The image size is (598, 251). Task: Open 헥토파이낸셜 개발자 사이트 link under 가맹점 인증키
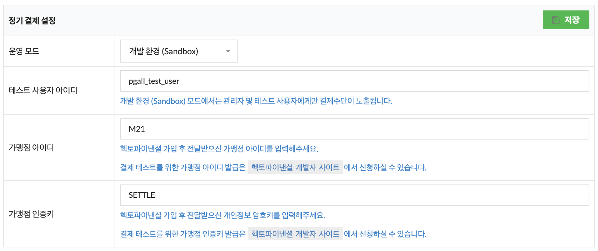coord(295,234)
